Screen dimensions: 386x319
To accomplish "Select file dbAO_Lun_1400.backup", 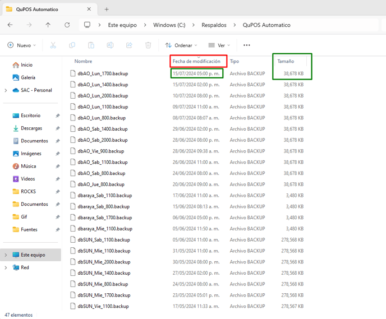I will (x=103, y=85).
